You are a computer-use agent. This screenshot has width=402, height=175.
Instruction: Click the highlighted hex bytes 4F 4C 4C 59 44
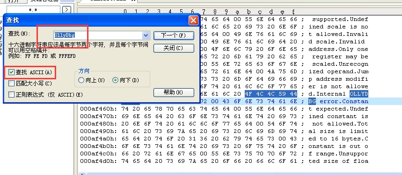[x=271, y=94]
